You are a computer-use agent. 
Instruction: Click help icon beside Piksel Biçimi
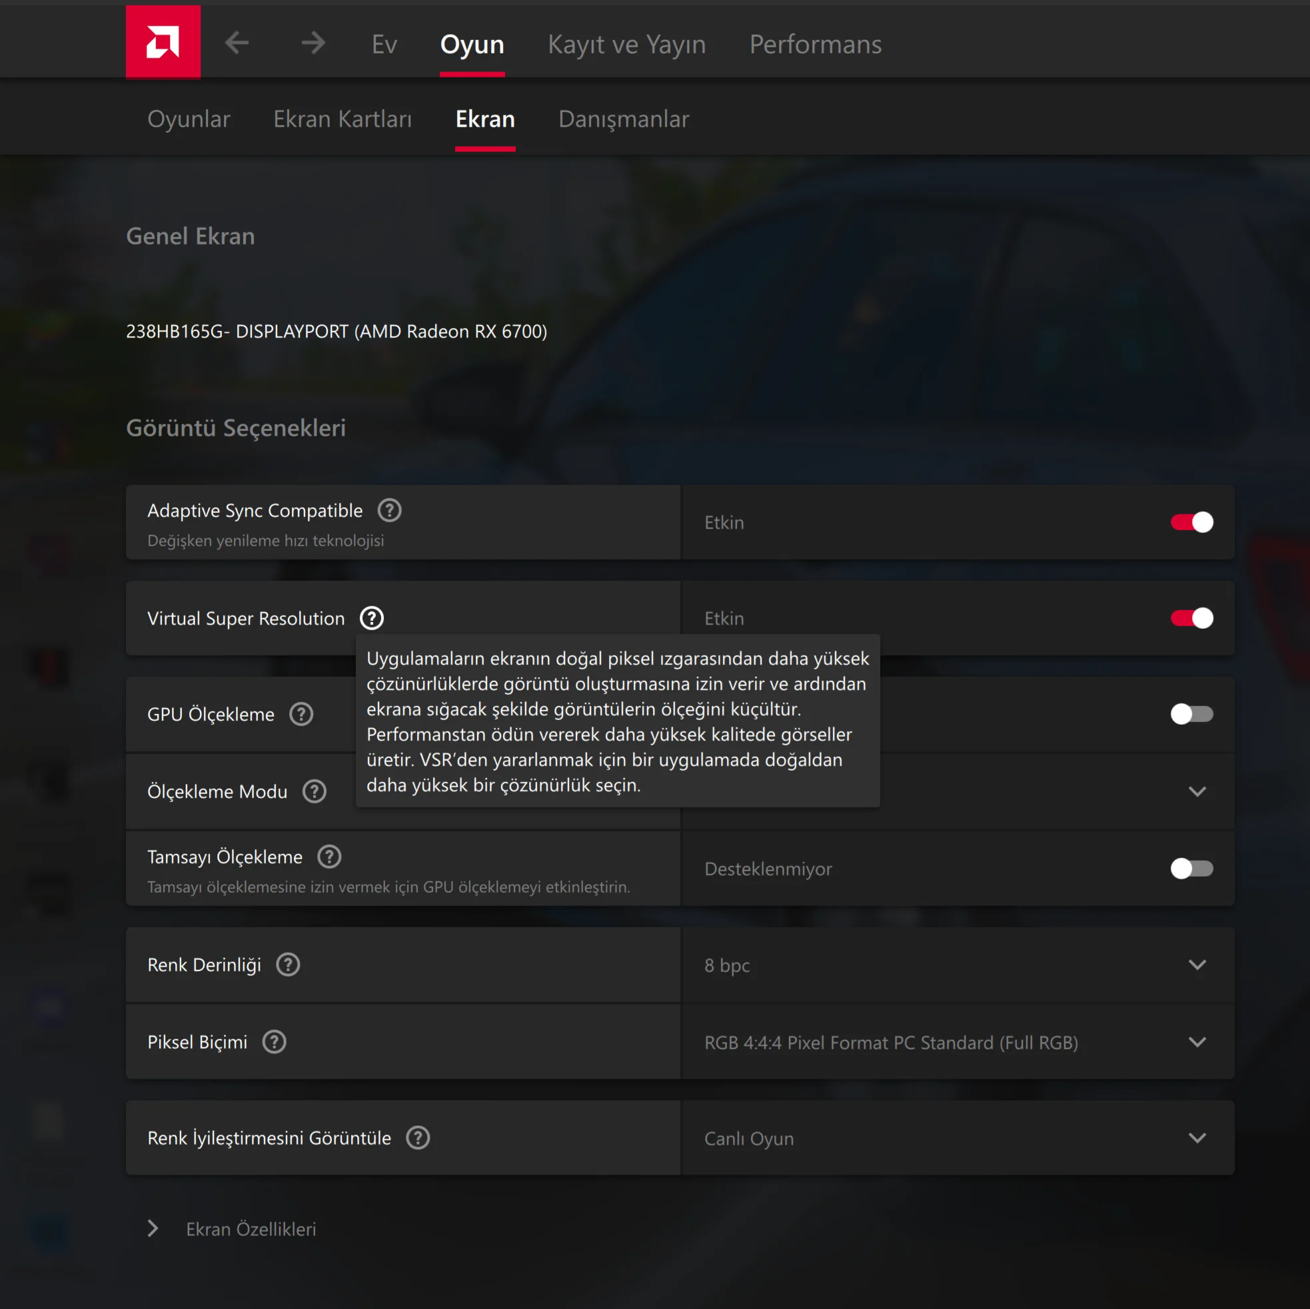click(275, 1041)
